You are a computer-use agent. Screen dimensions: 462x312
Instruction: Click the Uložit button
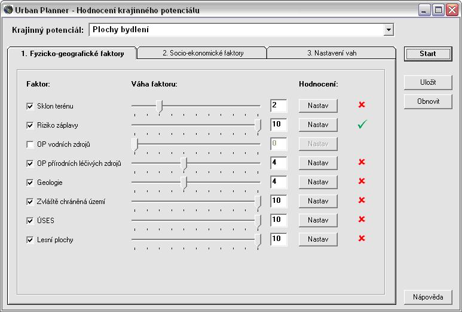(428, 82)
